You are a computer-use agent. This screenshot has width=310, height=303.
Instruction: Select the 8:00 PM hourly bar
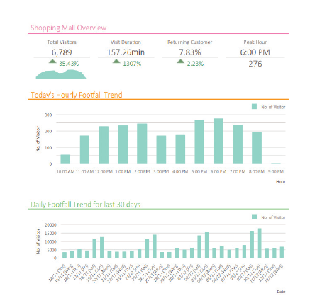257,148
